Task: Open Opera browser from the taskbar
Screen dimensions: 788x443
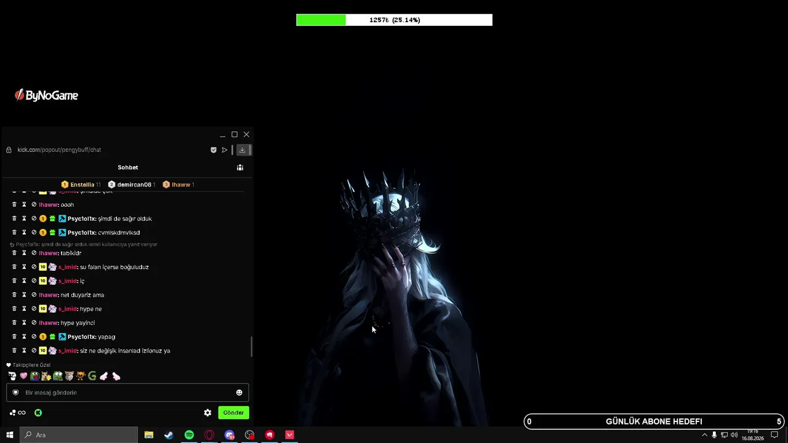Action: (x=209, y=435)
